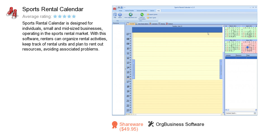Image resolution: width=263 pixels, height=139 pixels.
Task: Click the Resource column header
Action: [241, 55]
